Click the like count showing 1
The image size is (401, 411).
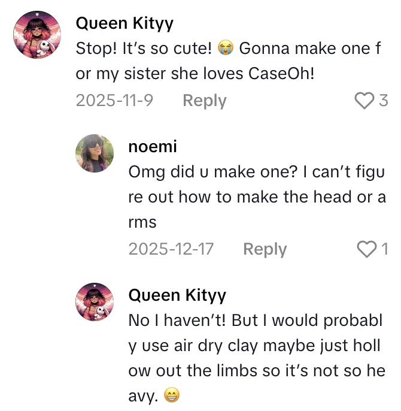385,249
